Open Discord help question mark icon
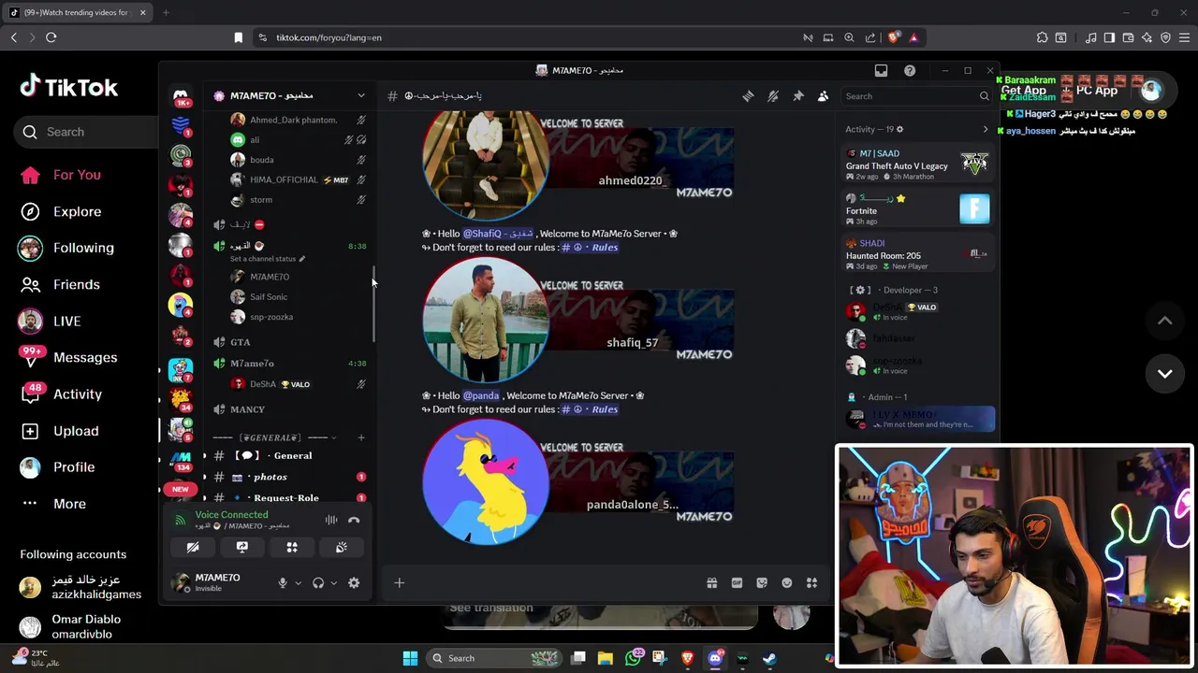 click(910, 71)
